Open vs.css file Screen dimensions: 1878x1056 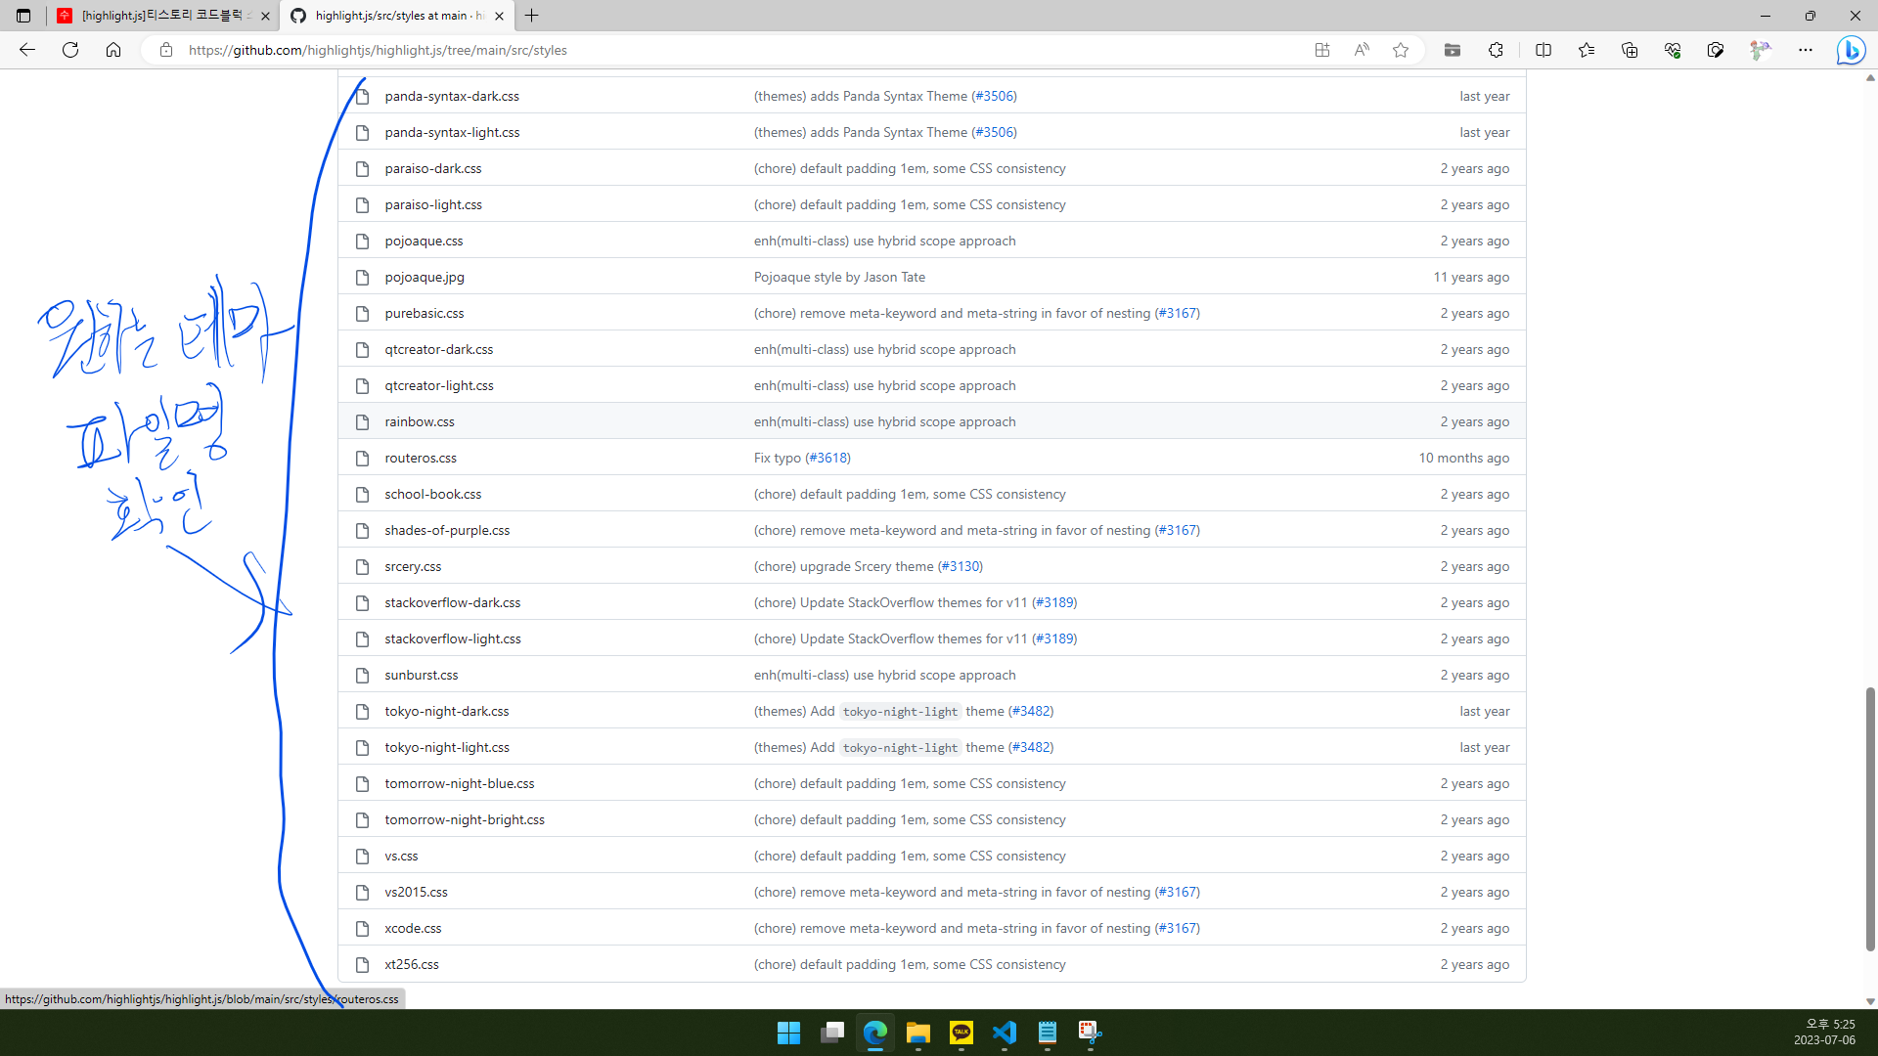point(401,856)
